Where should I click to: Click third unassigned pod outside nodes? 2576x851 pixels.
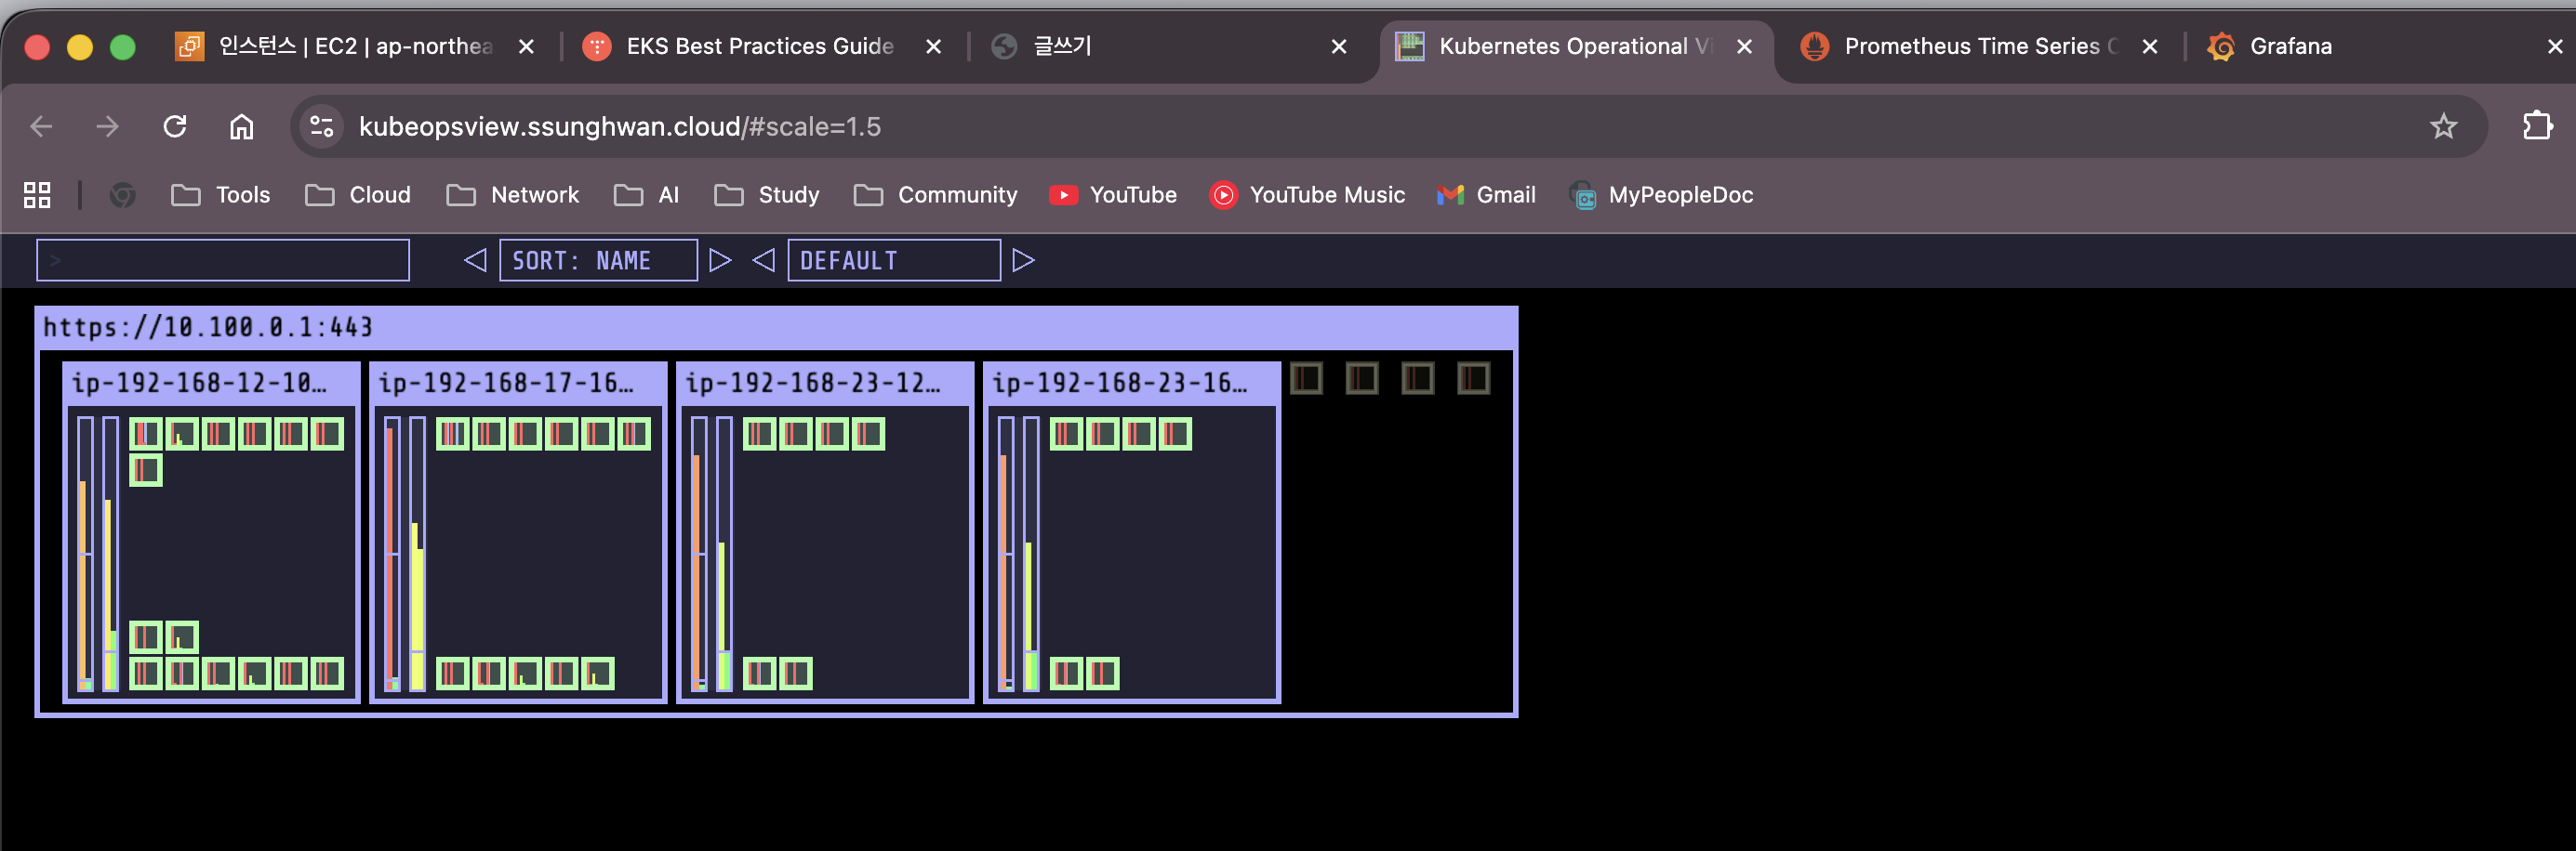pos(1418,378)
